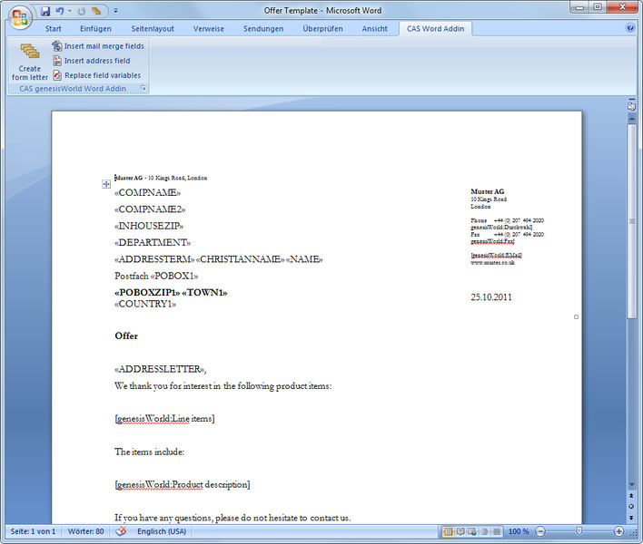This screenshot has width=643, height=544.
Task: Click the bold 'Offer' heading
Action: click(x=126, y=336)
